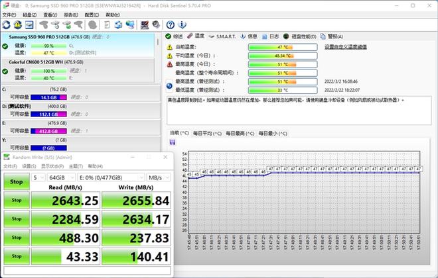Switch to the S.M.A.R.T. tab
Image resolution: width=438 pixels, height=278 pixels.
222,36
